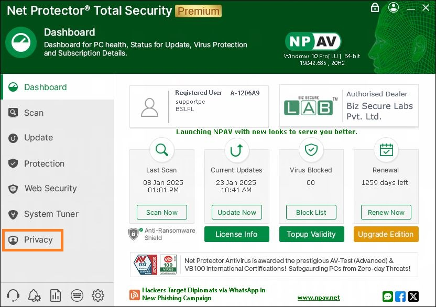Screen dimensions: 436x307
Task: Open the www.npav.net link
Action: click(318, 298)
